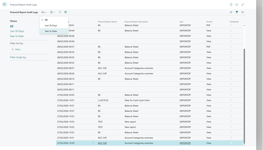Select date cell 28/02/2026 08:11 first row

[66, 84]
